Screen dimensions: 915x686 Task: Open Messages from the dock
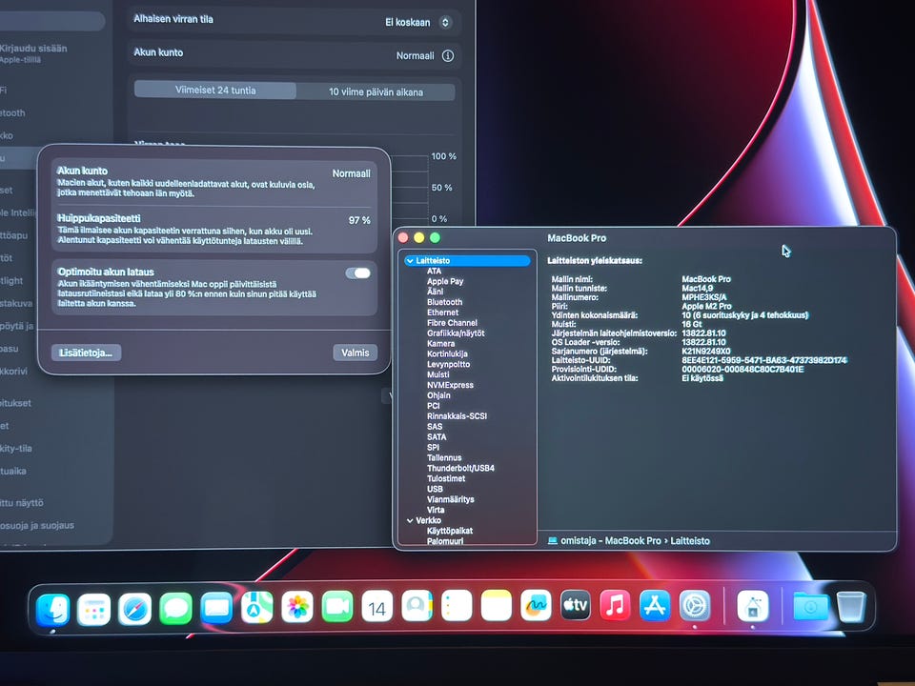coord(175,609)
